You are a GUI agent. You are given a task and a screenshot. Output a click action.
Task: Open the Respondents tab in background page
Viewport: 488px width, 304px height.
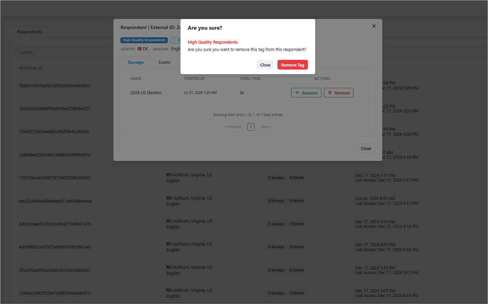(x=30, y=32)
